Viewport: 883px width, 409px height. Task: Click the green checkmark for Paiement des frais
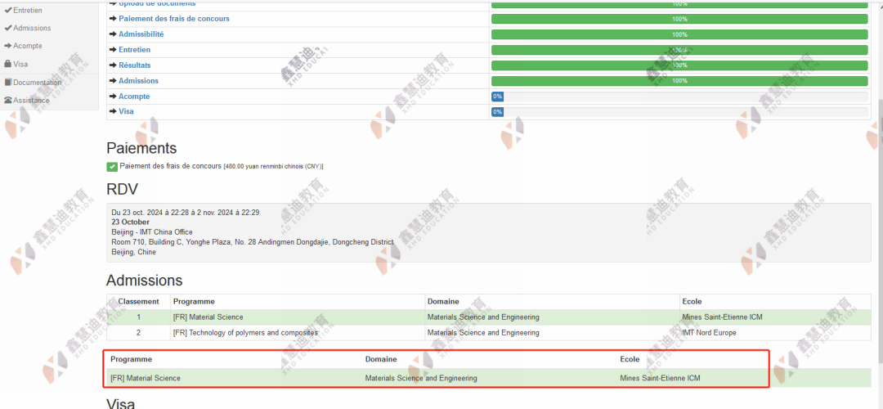111,167
